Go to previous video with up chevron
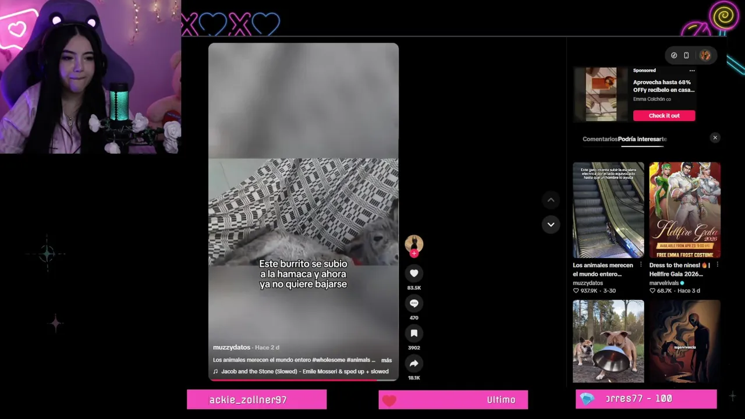This screenshot has height=419, width=745. [x=551, y=200]
